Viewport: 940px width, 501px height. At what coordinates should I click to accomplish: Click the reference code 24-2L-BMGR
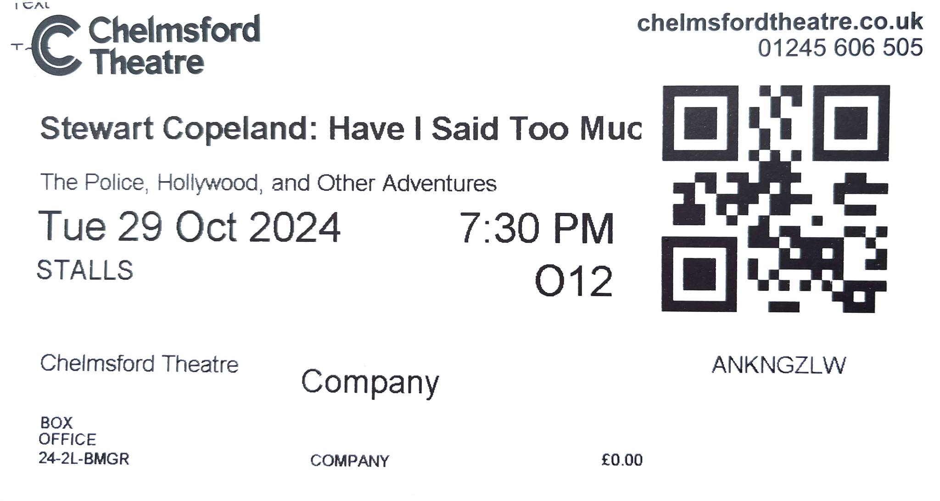(x=84, y=458)
